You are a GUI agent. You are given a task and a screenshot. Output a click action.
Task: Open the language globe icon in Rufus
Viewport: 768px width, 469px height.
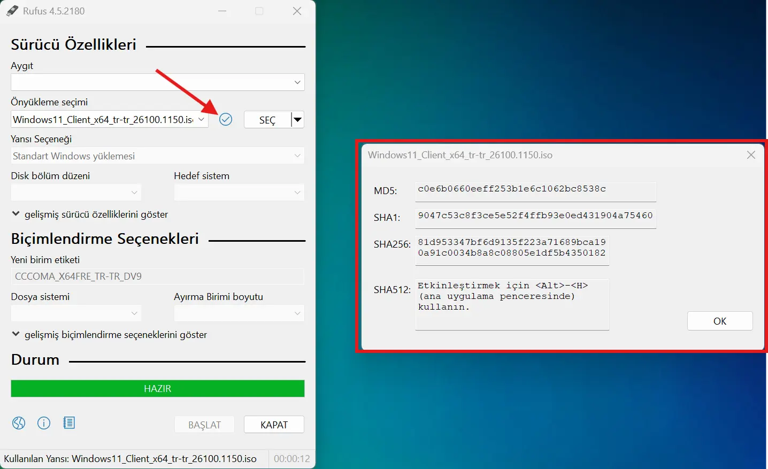coord(19,423)
